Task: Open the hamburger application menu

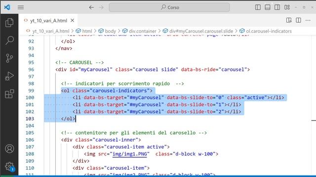Action: (x=21, y=7)
